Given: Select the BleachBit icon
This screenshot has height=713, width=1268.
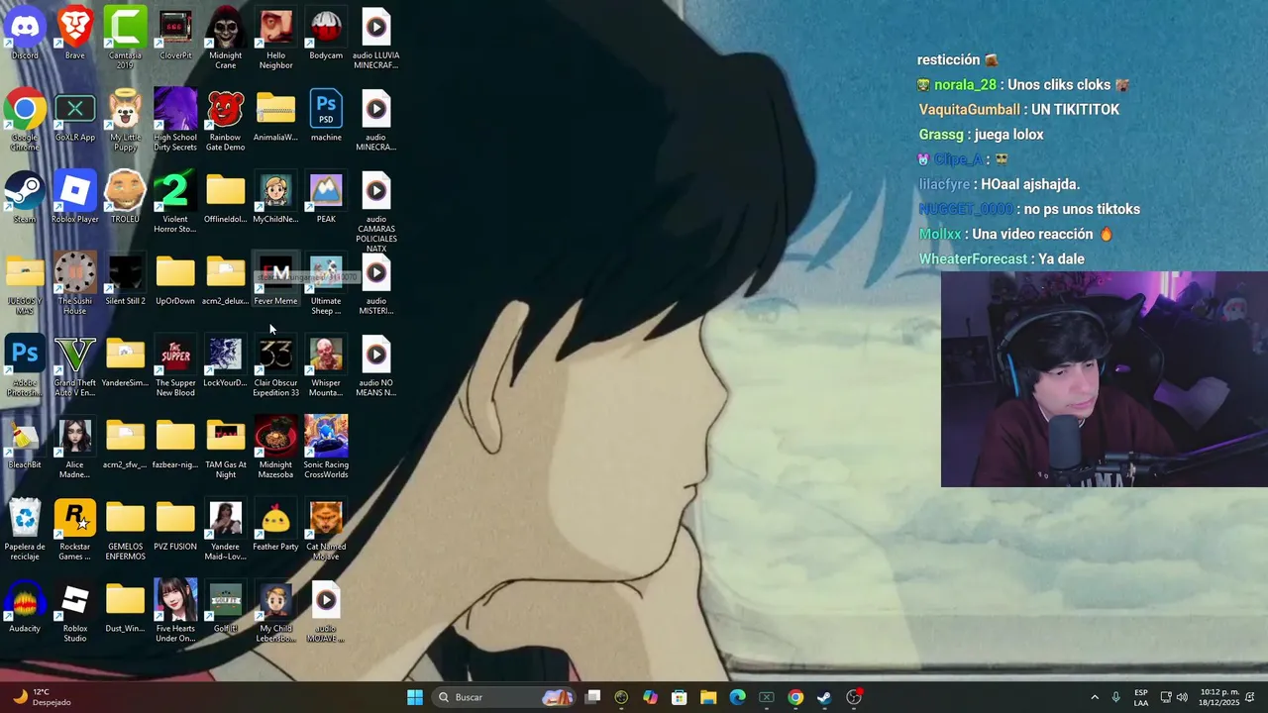Looking at the screenshot, I should point(25,444).
